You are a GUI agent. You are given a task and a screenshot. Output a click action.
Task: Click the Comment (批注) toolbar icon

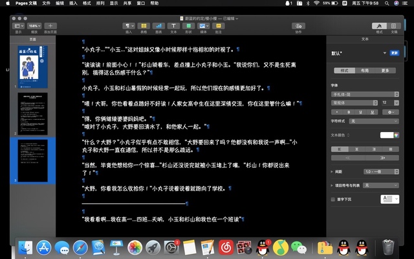[218, 26]
